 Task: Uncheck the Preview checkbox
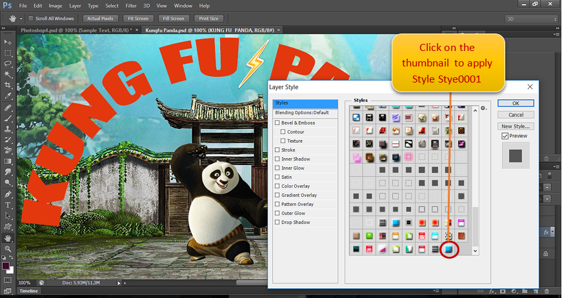coord(505,135)
